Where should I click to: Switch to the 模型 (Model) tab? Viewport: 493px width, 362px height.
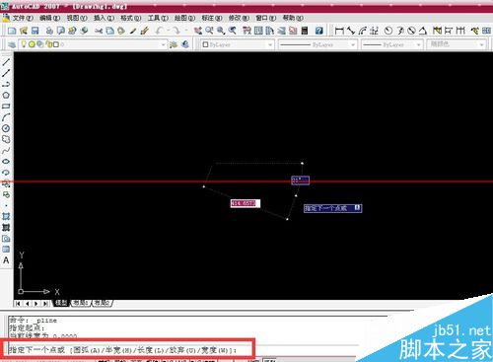[x=61, y=303]
